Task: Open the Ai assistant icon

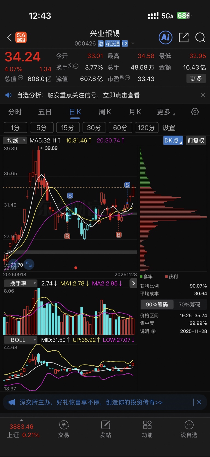Action: [x=166, y=37]
